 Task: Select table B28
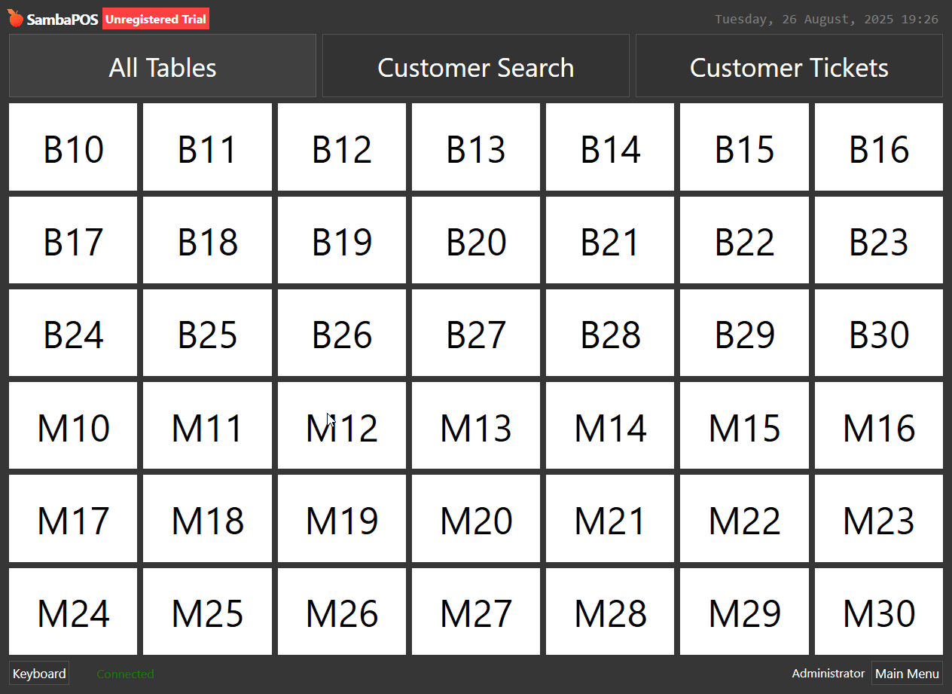610,333
